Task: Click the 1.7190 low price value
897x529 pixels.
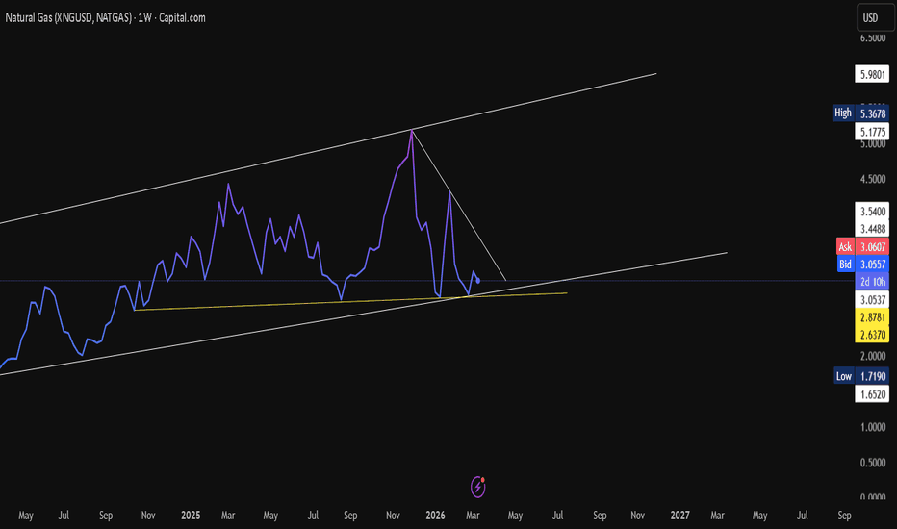Action: tap(872, 376)
